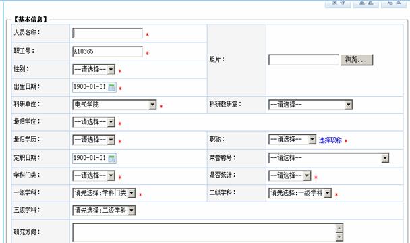Click the 选择职称 link
This screenshot has width=410, height=243.
tap(330, 140)
